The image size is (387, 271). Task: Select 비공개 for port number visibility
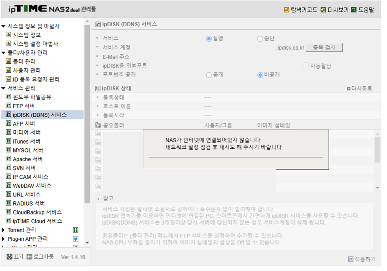260,75
